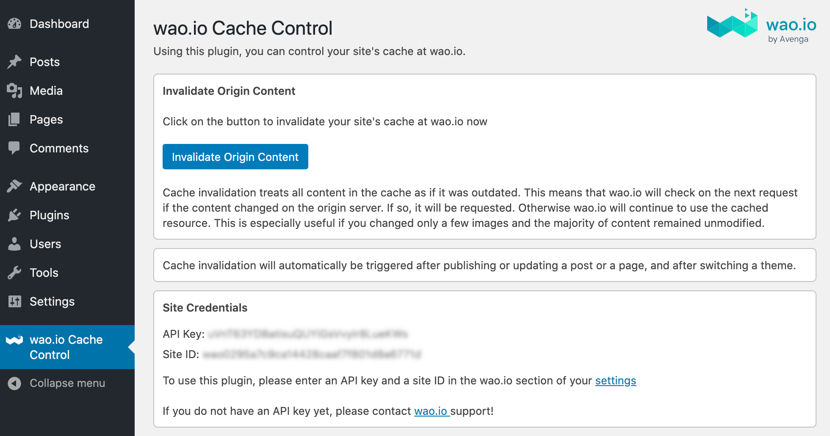The height and width of the screenshot is (436, 830).
Task: Click the Tools wrench icon
Action: tap(14, 273)
